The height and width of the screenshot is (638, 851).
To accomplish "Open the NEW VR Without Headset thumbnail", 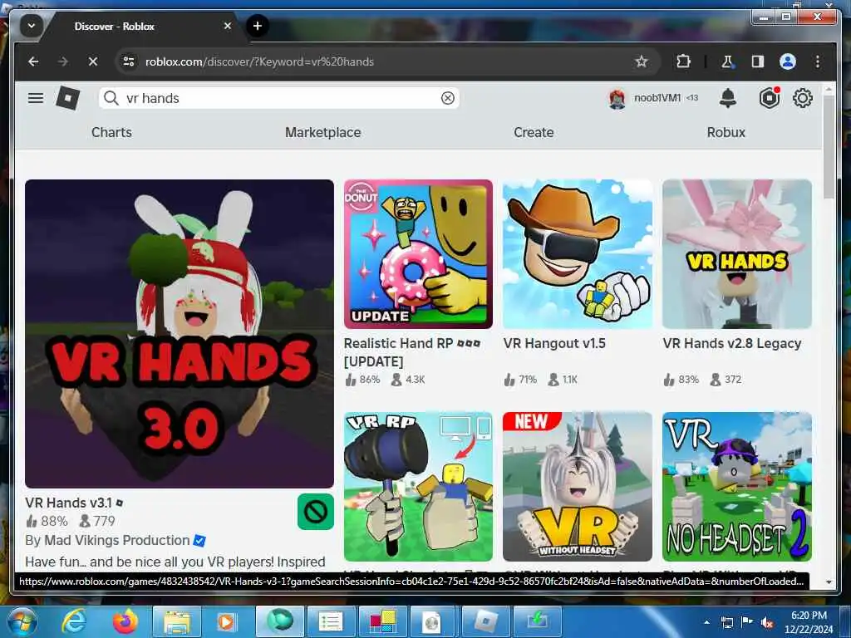I will point(578,487).
